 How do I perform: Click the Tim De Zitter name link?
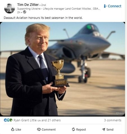[28, 5]
